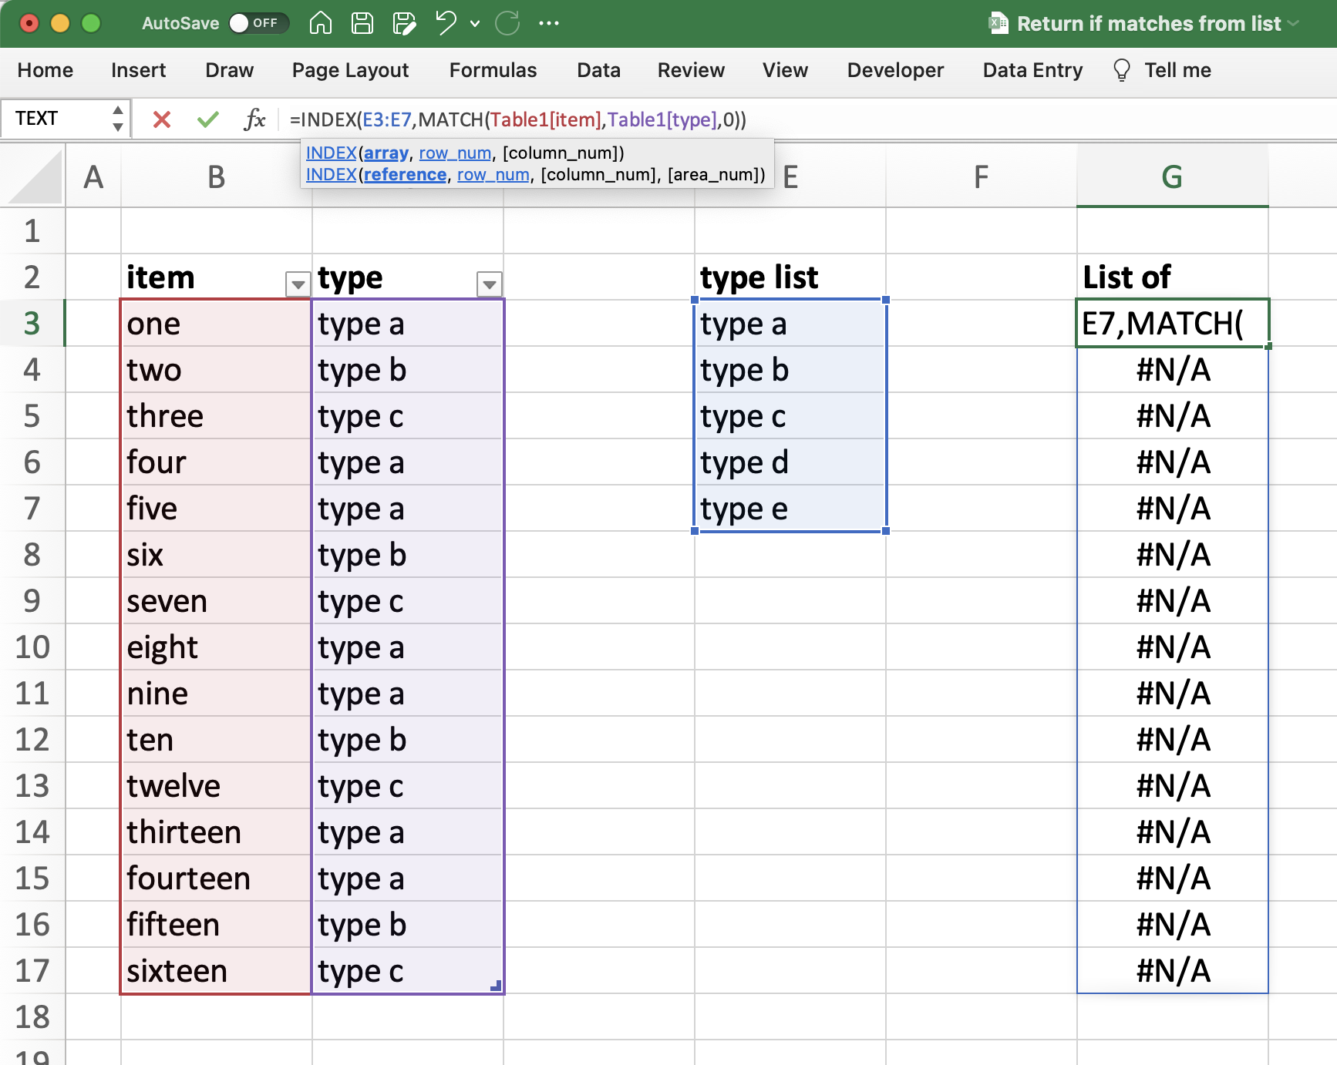This screenshot has height=1065, width=1337.
Task: Click the 'type d' cell in type list
Action: 790,462
